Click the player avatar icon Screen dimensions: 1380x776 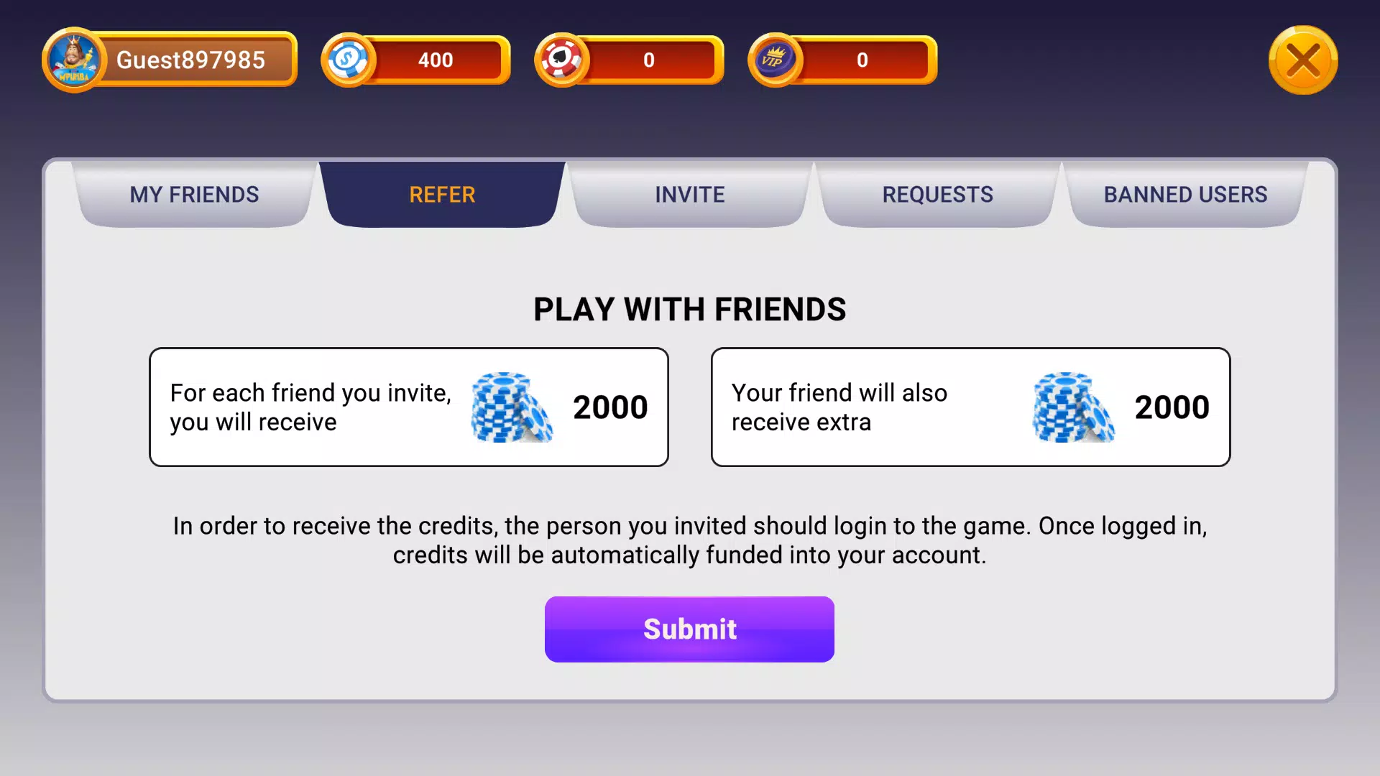point(73,60)
